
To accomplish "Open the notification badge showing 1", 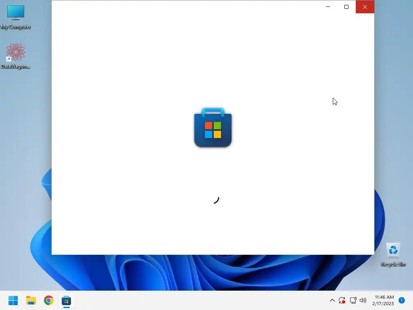I will [x=402, y=300].
